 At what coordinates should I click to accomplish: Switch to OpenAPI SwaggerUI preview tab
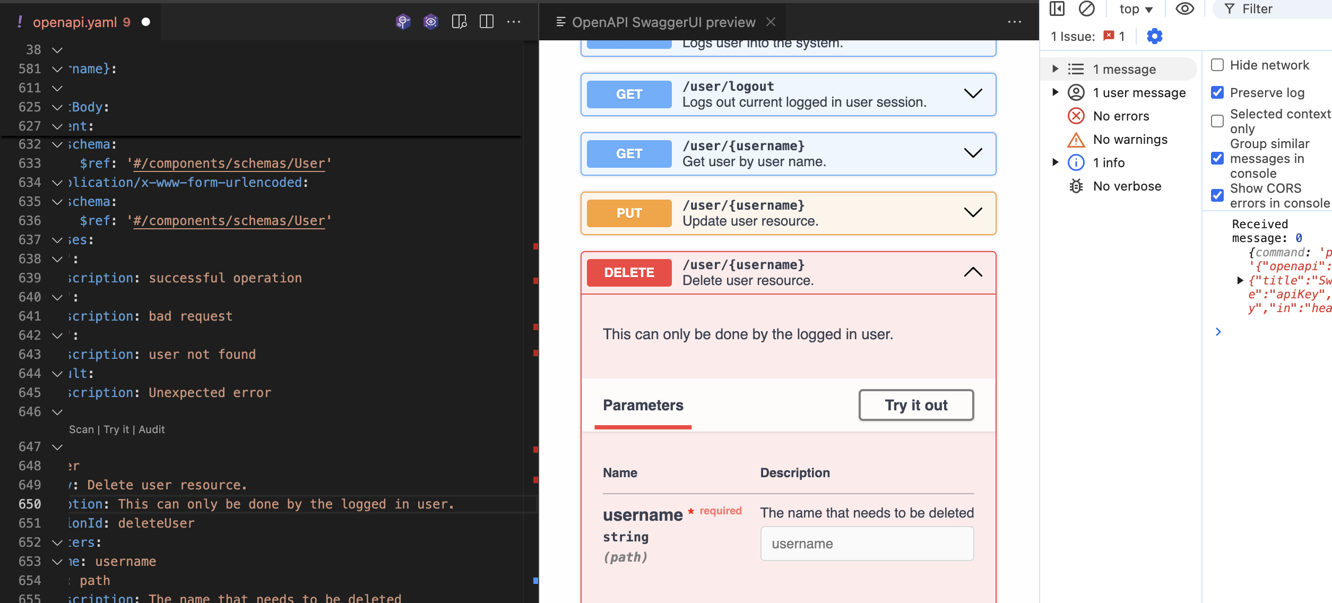pos(663,22)
